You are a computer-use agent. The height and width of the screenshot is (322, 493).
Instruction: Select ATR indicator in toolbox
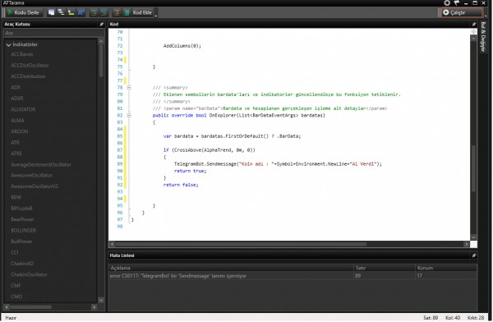tap(15, 142)
